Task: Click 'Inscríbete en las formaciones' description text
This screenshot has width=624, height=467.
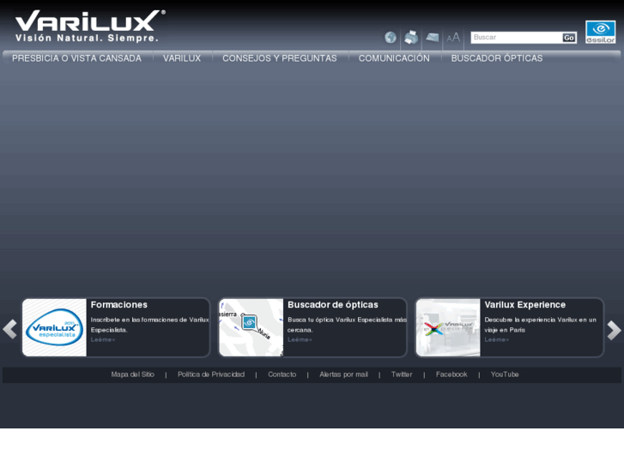Action: (149, 325)
